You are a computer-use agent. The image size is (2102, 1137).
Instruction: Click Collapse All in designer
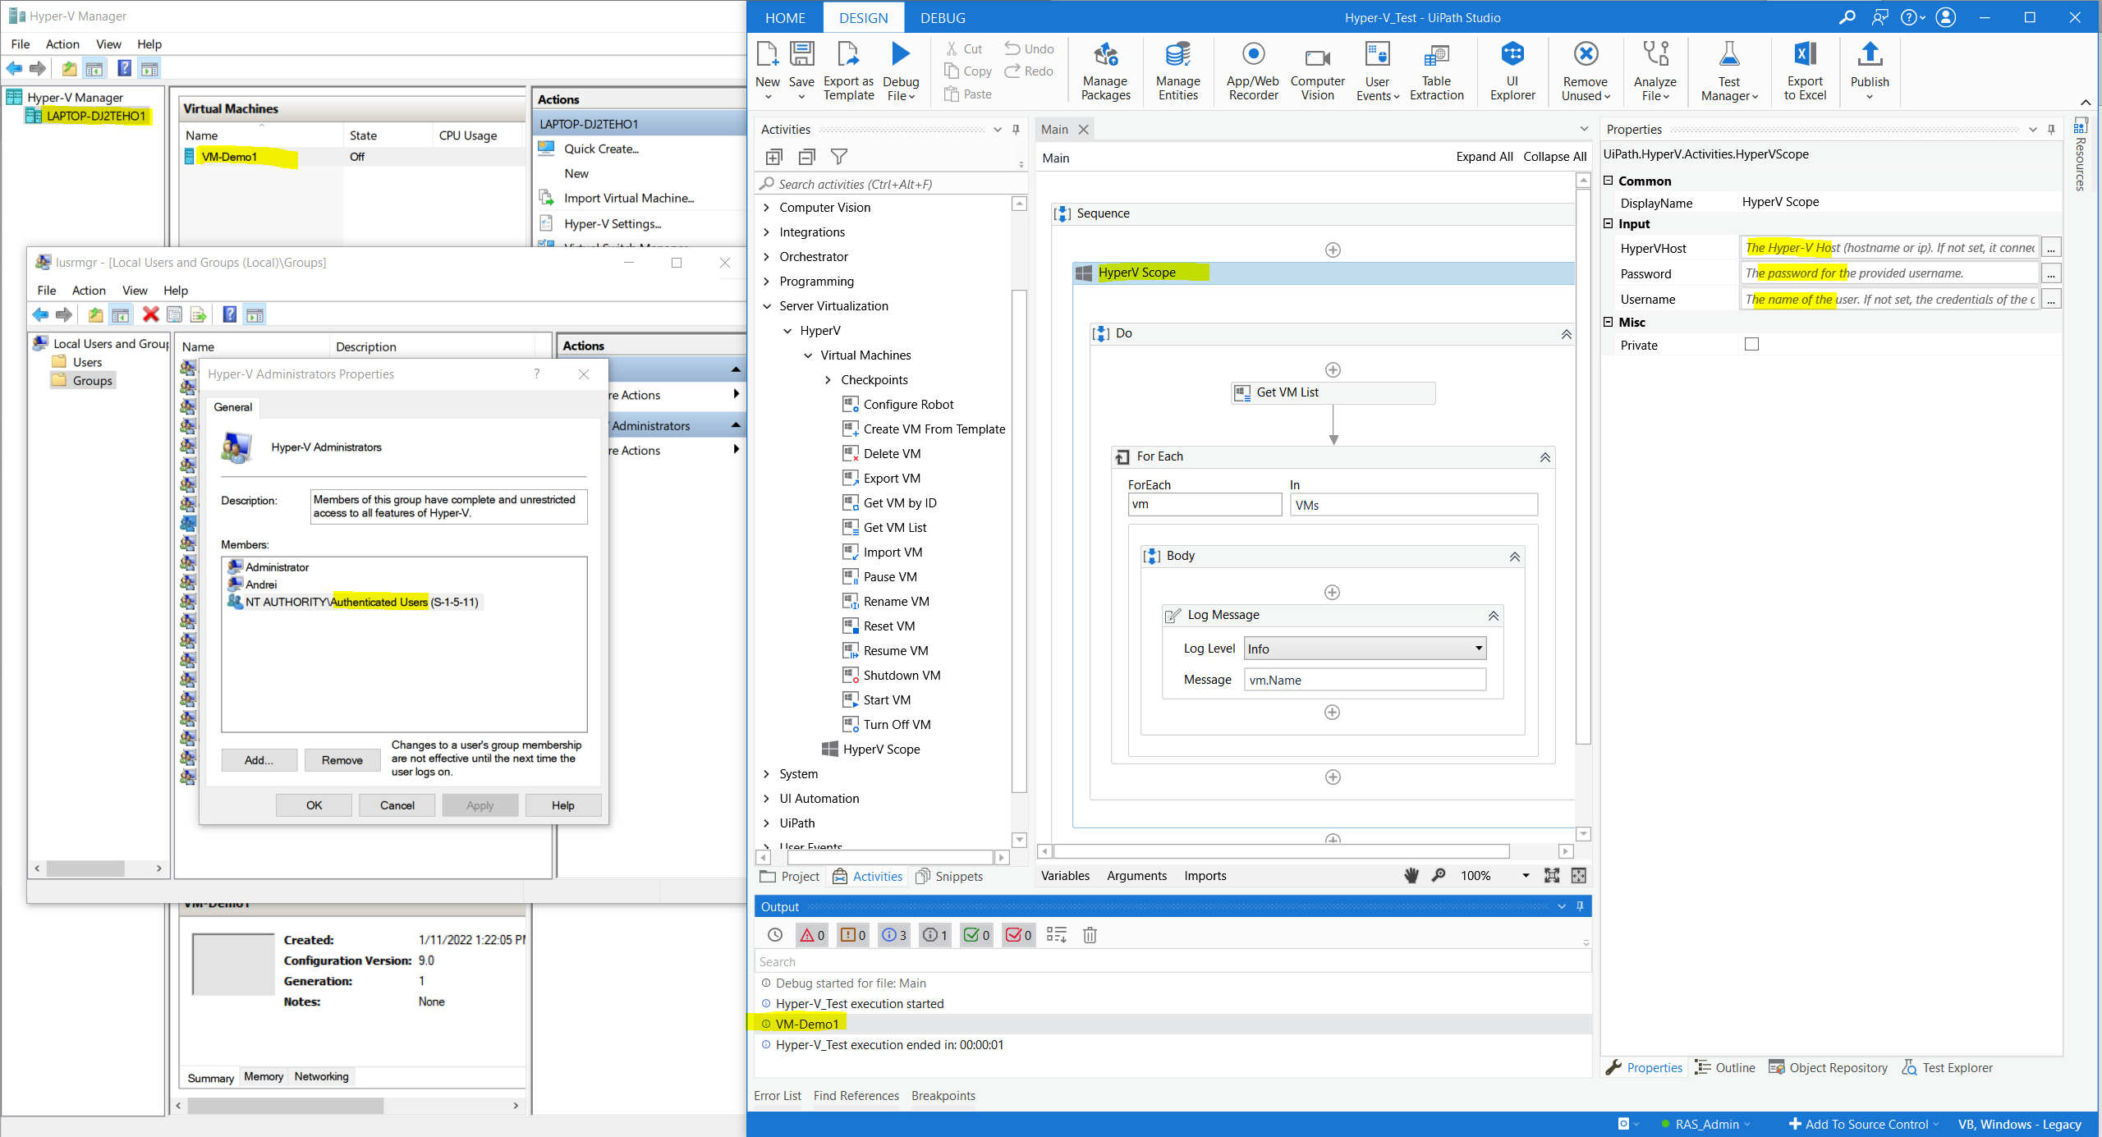(x=1555, y=157)
